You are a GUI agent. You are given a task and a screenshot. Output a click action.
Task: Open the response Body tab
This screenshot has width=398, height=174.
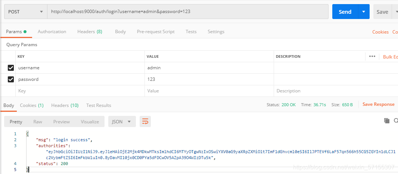pos(9,105)
